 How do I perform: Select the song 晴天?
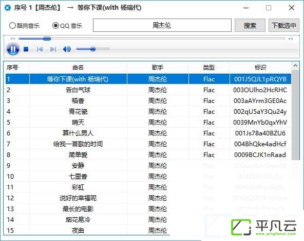(x=78, y=123)
